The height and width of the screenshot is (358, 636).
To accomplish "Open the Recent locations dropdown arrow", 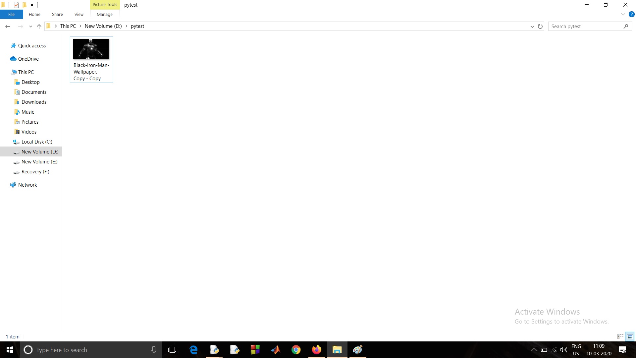I will 30,27.
